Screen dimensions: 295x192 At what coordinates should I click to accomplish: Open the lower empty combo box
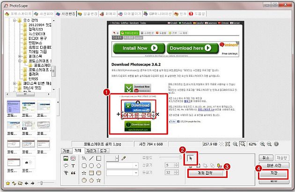click(122, 173)
